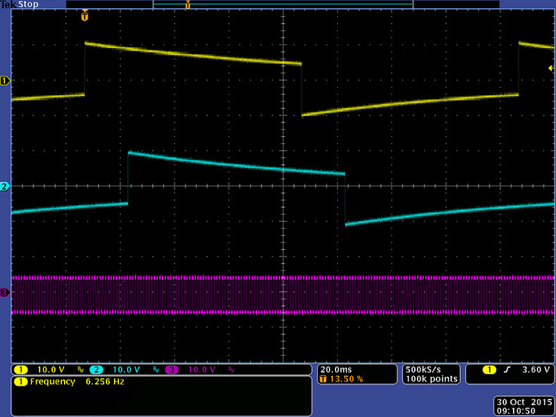Click the channel 1 ground marker
The width and height of the screenshot is (556, 417).
(5, 81)
